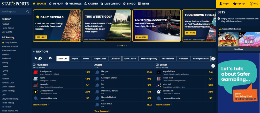This screenshot has height=113, width=260.
Task: Open the Safer Gambling banner
Action: [239, 83]
